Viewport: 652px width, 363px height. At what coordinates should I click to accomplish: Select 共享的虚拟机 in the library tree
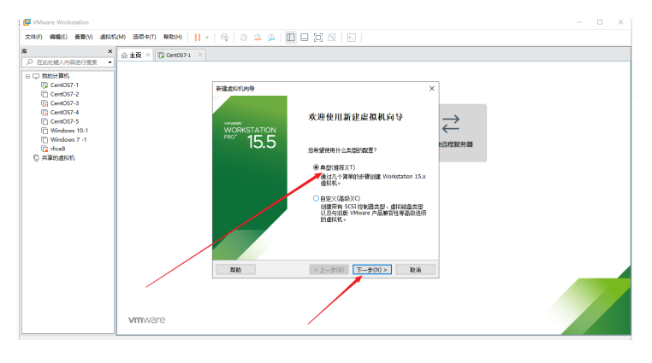pos(58,158)
